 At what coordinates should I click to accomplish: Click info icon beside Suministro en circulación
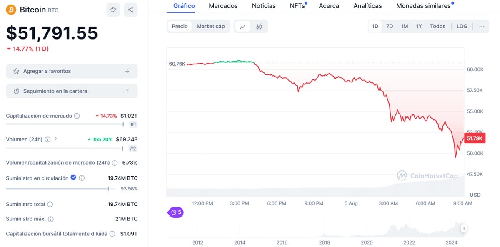[82, 178]
